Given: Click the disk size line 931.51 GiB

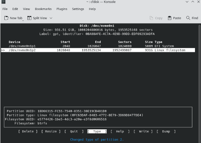Looking at the screenshot, I should (x=98, y=30).
